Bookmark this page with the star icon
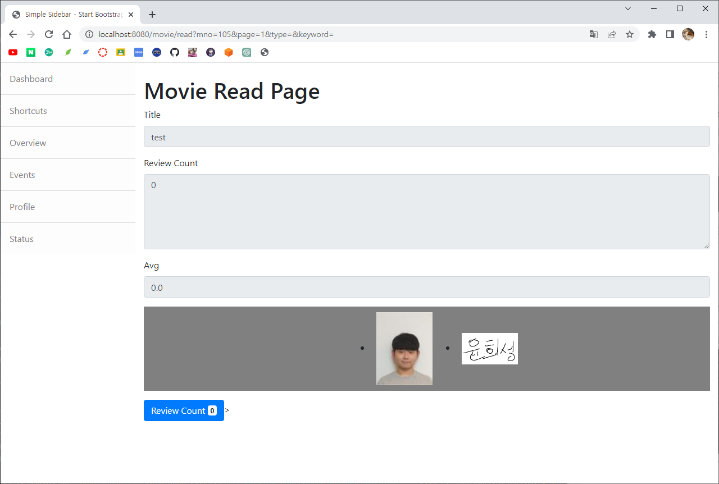This screenshot has height=484, width=719. tap(630, 34)
